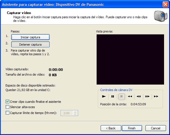Viewport: 170px width, 135px height.
Task: Click the Vídeo capturado label
Action: (17, 69)
